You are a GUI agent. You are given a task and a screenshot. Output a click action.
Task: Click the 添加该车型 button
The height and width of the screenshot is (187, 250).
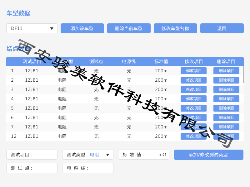pyautogui.click(x=82, y=28)
